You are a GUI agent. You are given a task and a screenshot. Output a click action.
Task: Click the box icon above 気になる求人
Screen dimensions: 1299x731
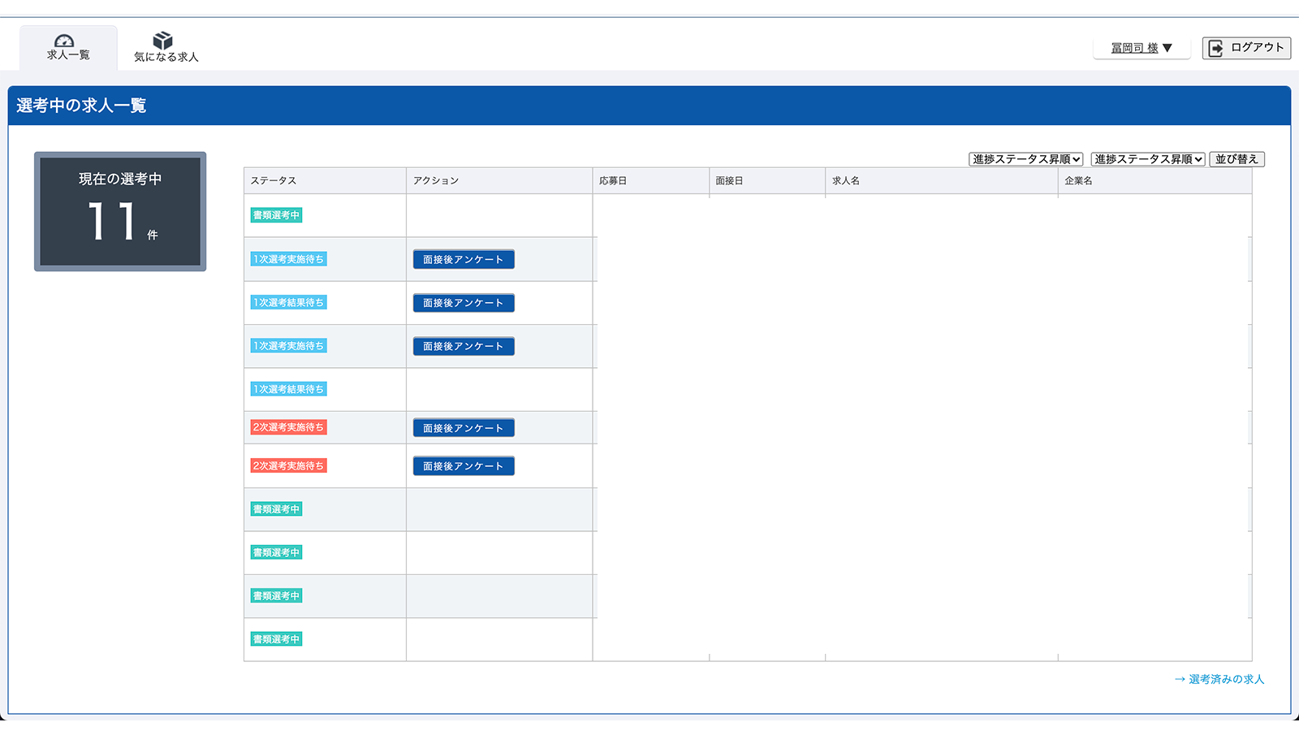click(x=162, y=41)
